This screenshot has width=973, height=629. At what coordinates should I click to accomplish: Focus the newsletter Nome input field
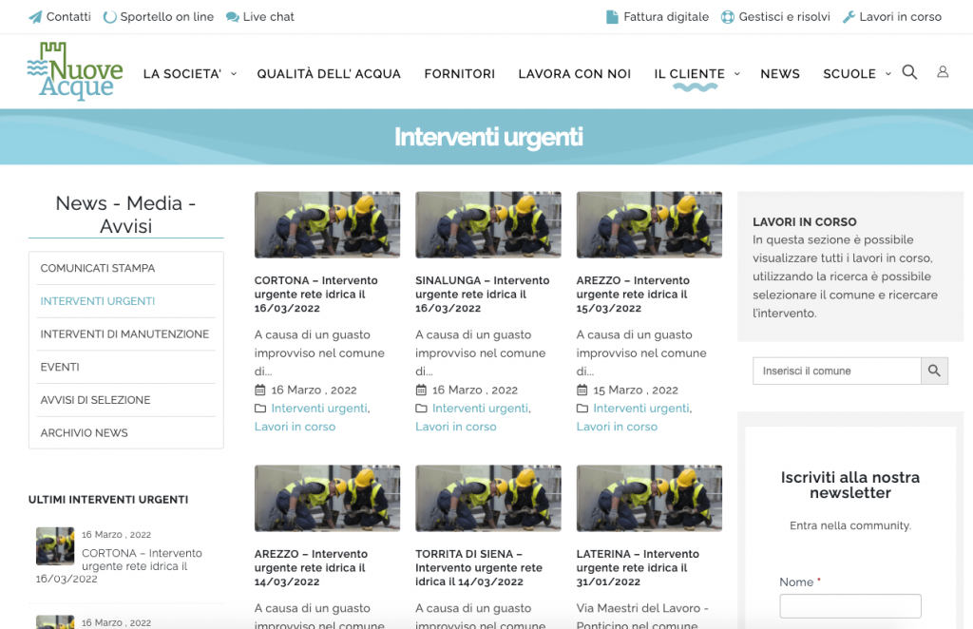pyautogui.click(x=850, y=606)
